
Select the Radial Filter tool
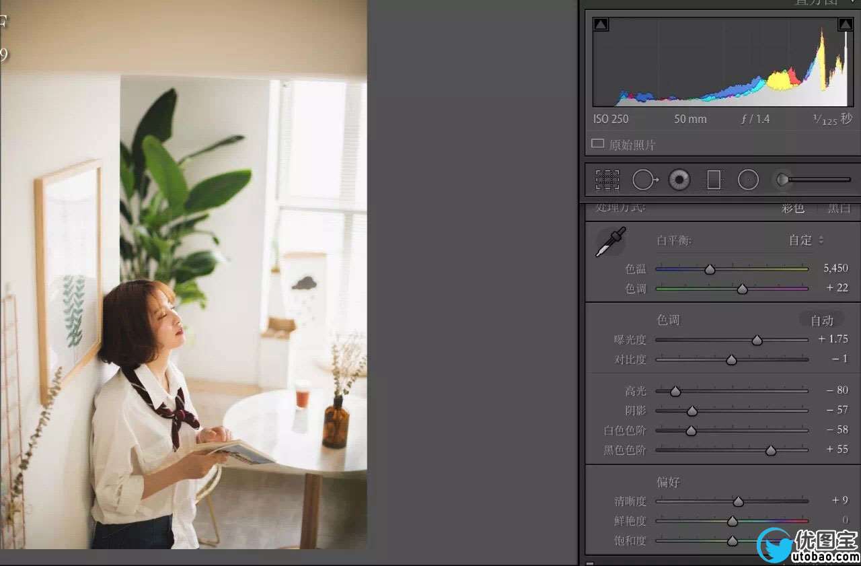748,180
